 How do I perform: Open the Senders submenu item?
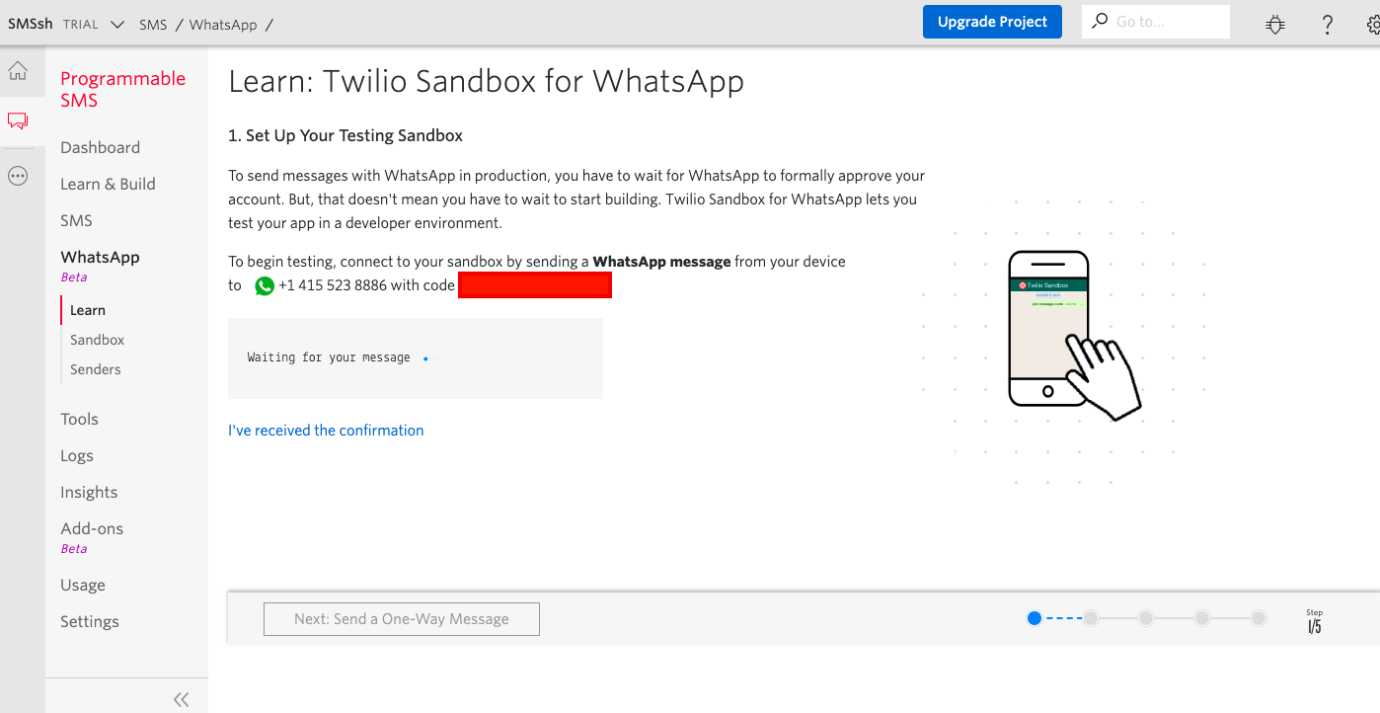pos(95,369)
